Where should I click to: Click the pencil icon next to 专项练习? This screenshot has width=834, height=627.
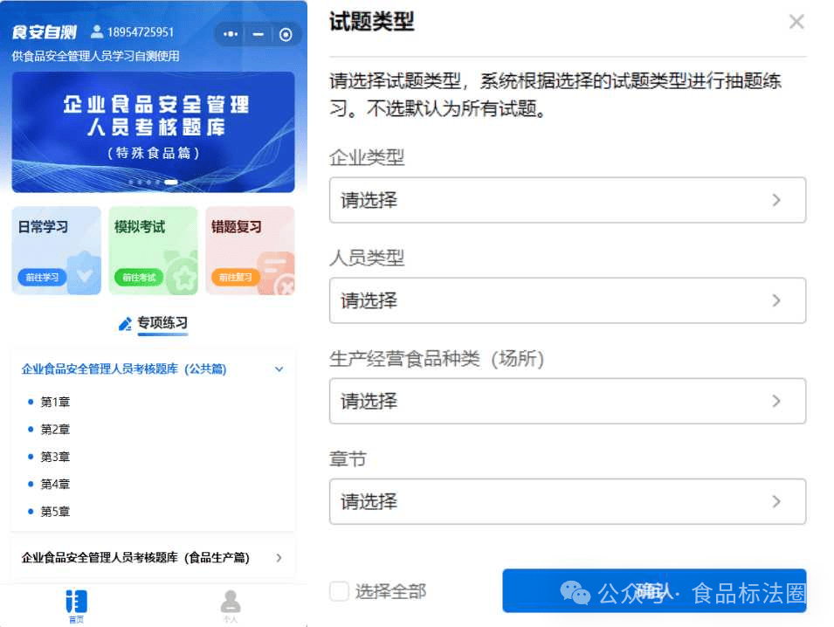tap(125, 324)
